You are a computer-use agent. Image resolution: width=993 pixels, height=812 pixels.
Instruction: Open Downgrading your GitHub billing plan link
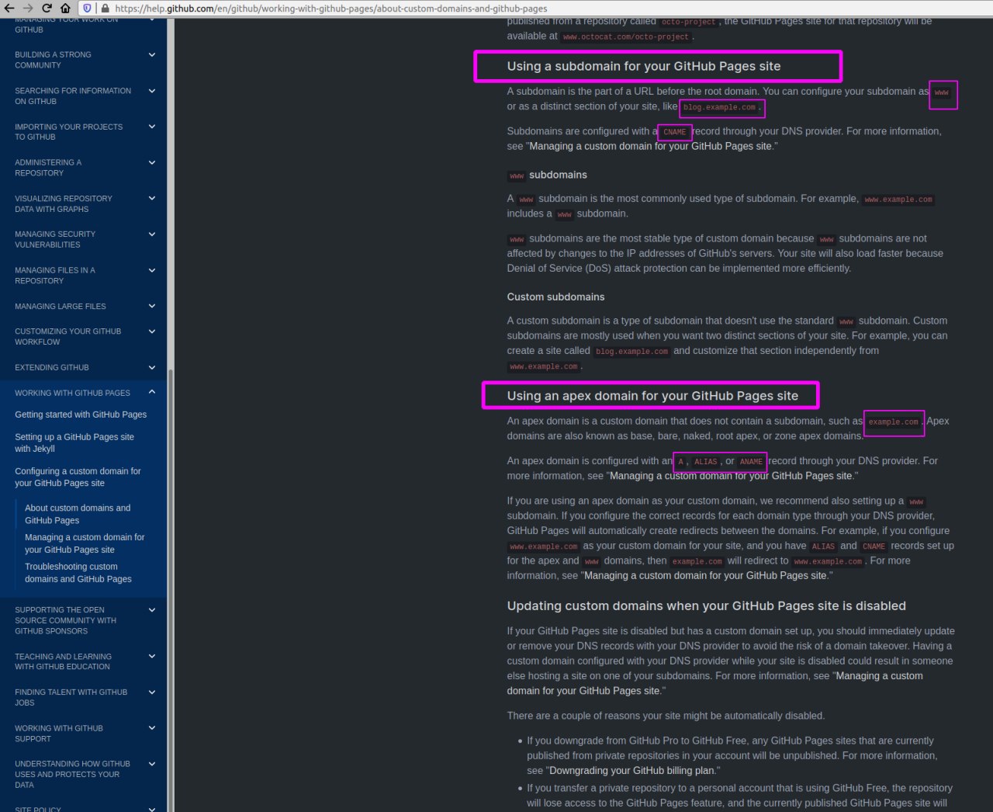[632, 771]
